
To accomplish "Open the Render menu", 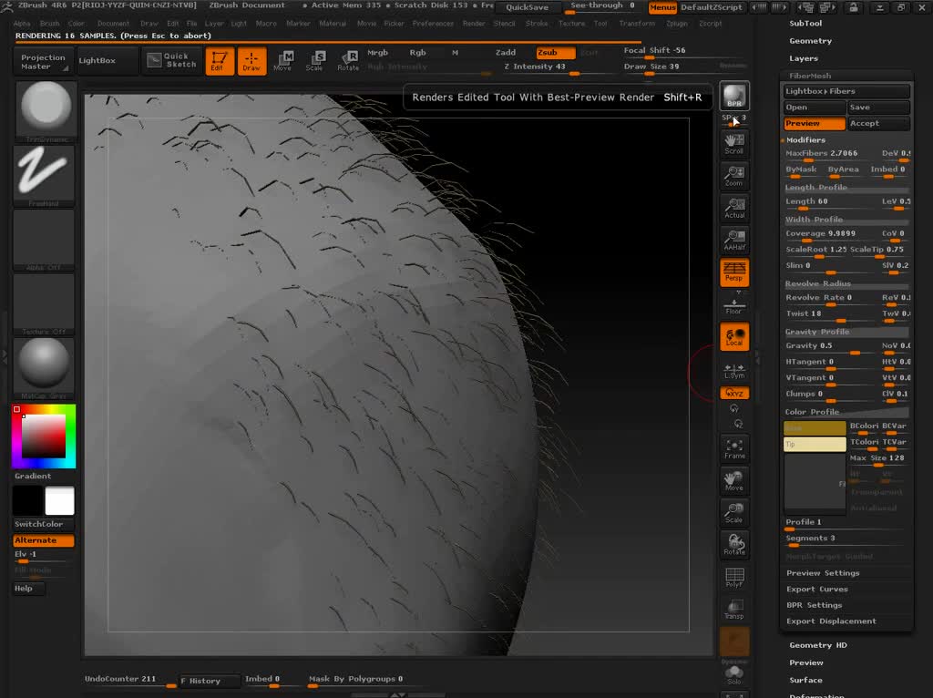I will [474, 24].
